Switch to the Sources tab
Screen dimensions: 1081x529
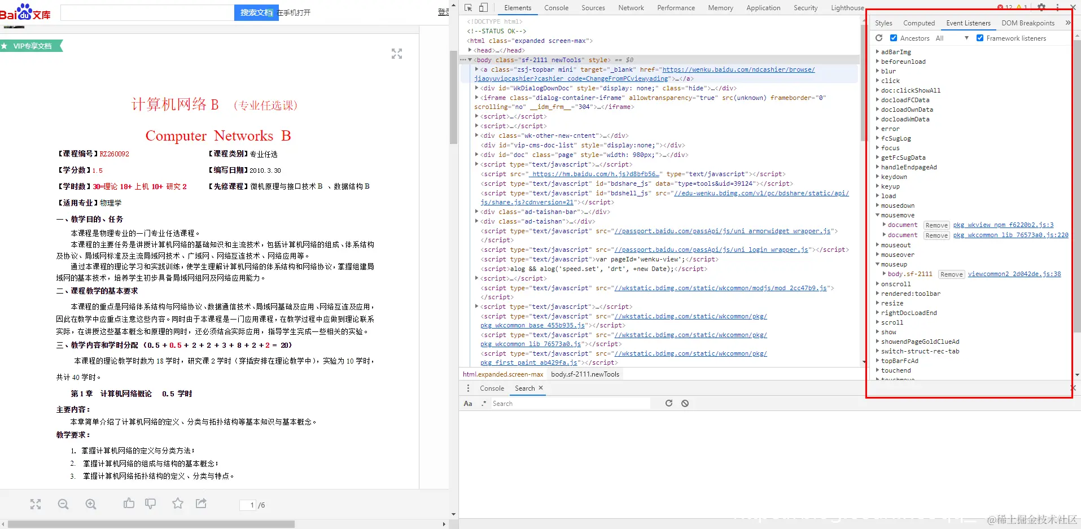(593, 8)
